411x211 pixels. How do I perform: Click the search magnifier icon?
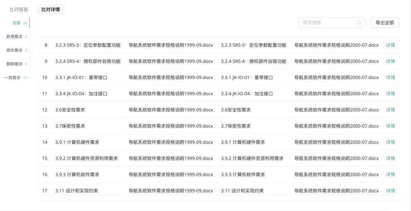(x=359, y=22)
